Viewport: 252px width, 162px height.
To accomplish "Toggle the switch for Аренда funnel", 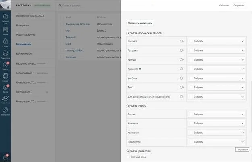I will (182, 59).
